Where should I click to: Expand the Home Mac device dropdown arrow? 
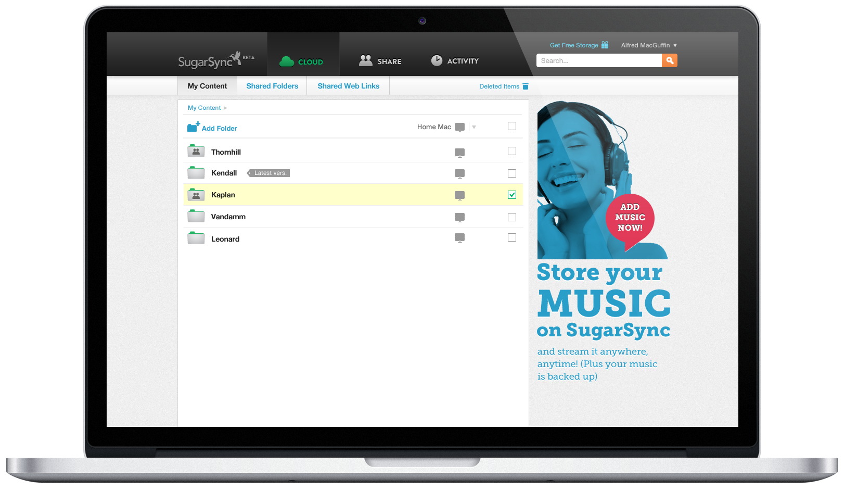point(474,127)
